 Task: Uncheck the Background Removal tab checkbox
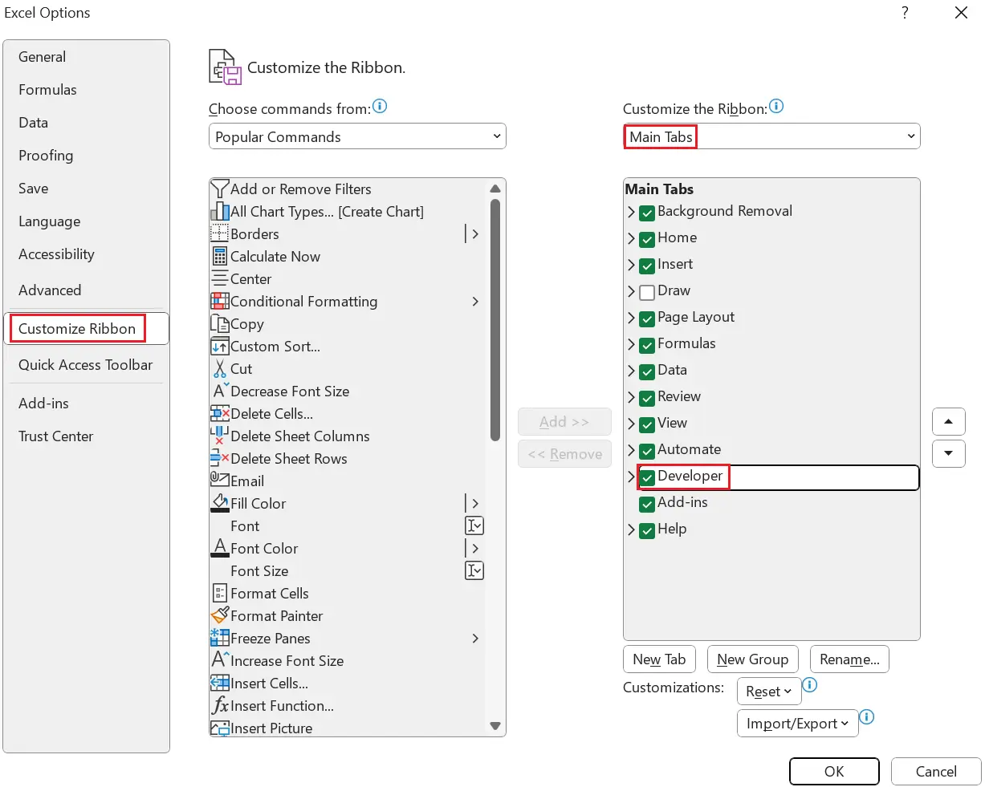tap(647, 213)
